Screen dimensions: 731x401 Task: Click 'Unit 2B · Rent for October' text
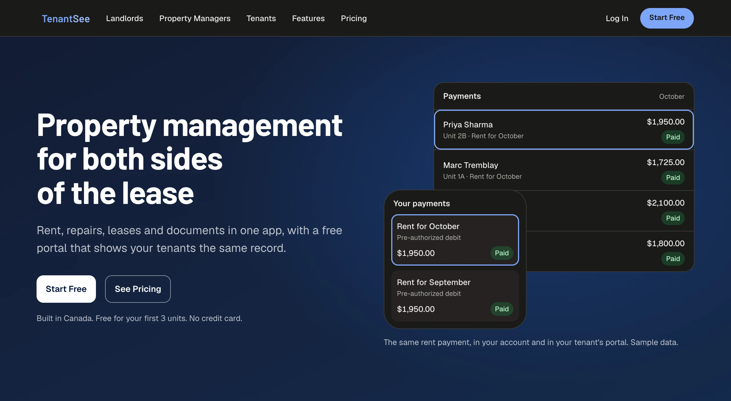pyautogui.click(x=483, y=136)
